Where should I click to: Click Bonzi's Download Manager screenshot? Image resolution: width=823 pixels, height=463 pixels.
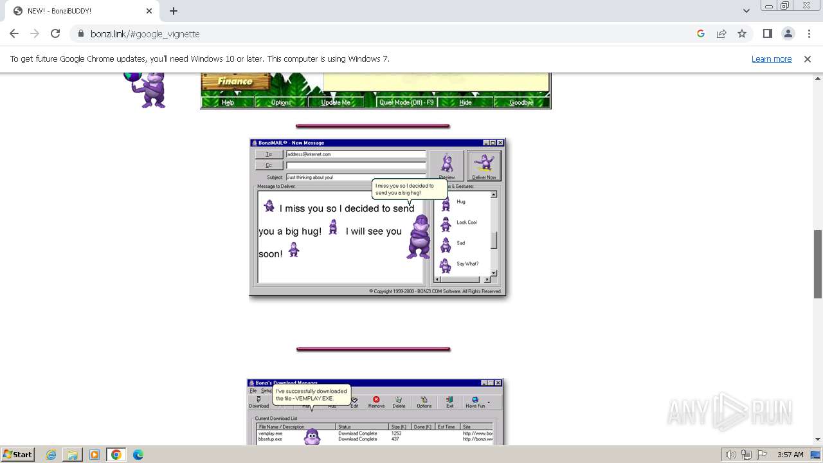click(x=375, y=412)
